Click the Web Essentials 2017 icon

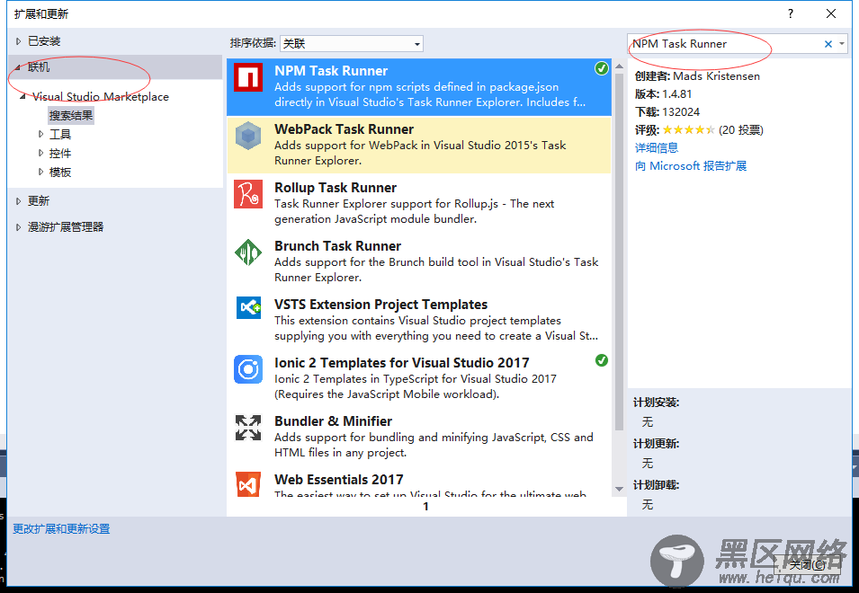tap(248, 484)
